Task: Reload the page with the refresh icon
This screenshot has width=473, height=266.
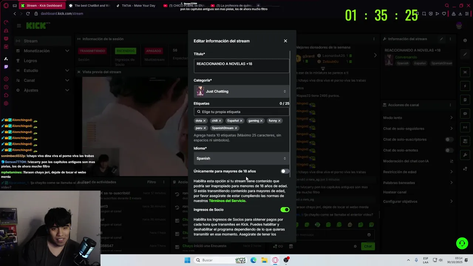Action: point(28,14)
